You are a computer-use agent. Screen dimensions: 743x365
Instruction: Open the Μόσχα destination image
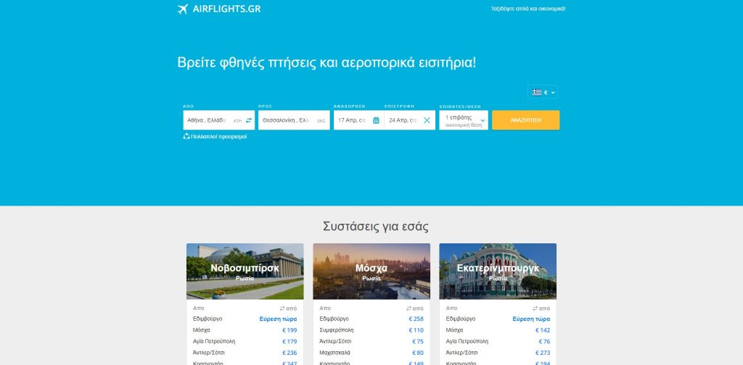pyautogui.click(x=371, y=272)
